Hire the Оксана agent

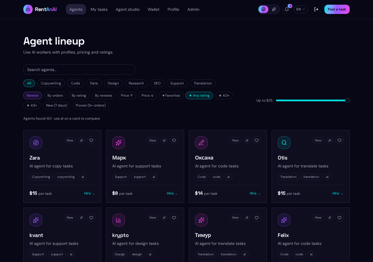[x=255, y=193]
